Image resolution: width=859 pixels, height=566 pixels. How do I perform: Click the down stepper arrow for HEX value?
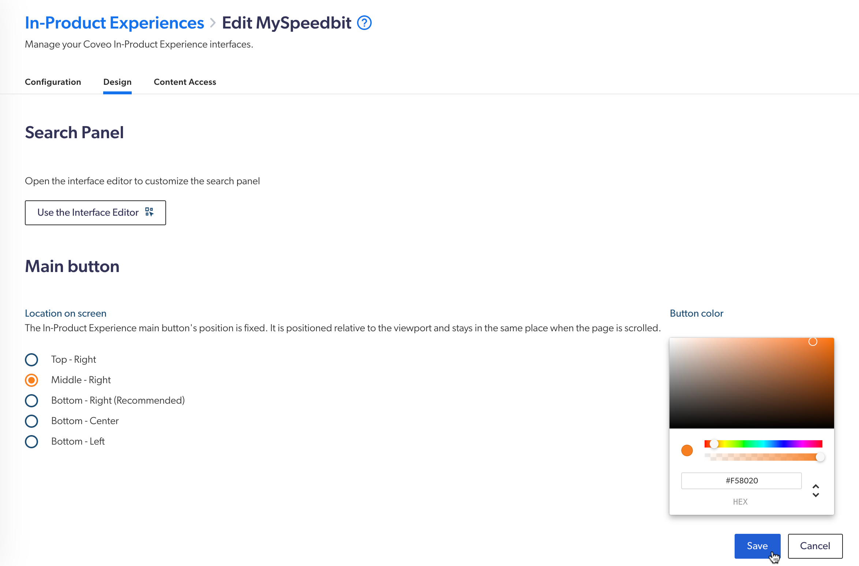point(817,495)
